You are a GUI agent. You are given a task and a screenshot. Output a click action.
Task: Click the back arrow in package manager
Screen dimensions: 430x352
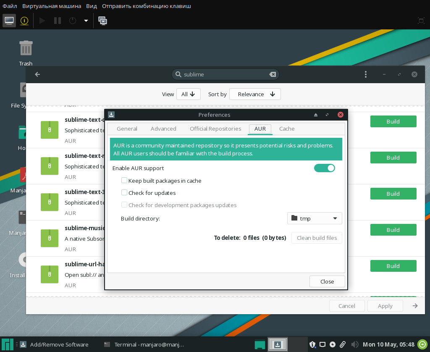pos(37,74)
